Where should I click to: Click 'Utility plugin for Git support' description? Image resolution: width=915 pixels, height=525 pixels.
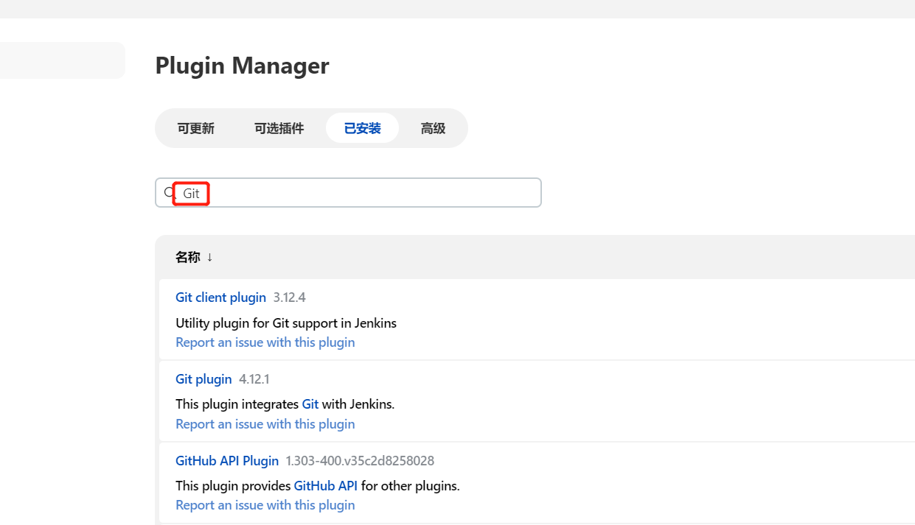pyautogui.click(x=286, y=323)
